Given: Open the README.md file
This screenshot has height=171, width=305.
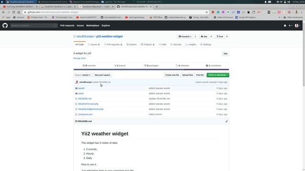Looking at the screenshot, I should point(85,99).
